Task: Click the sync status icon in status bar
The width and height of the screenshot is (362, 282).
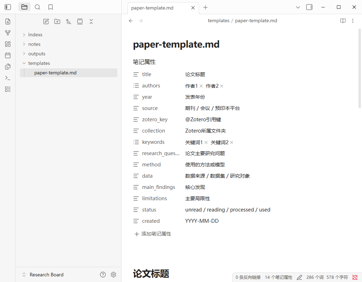Action: (x=355, y=277)
